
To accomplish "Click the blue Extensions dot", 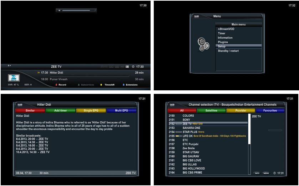I will tap(123, 85).
